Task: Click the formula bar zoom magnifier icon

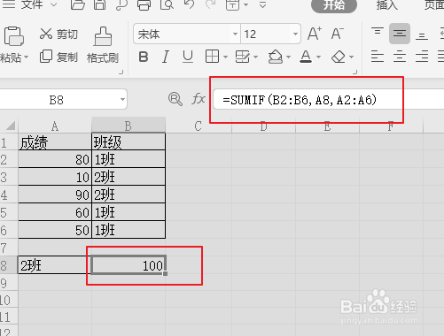Action: tap(175, 99)
